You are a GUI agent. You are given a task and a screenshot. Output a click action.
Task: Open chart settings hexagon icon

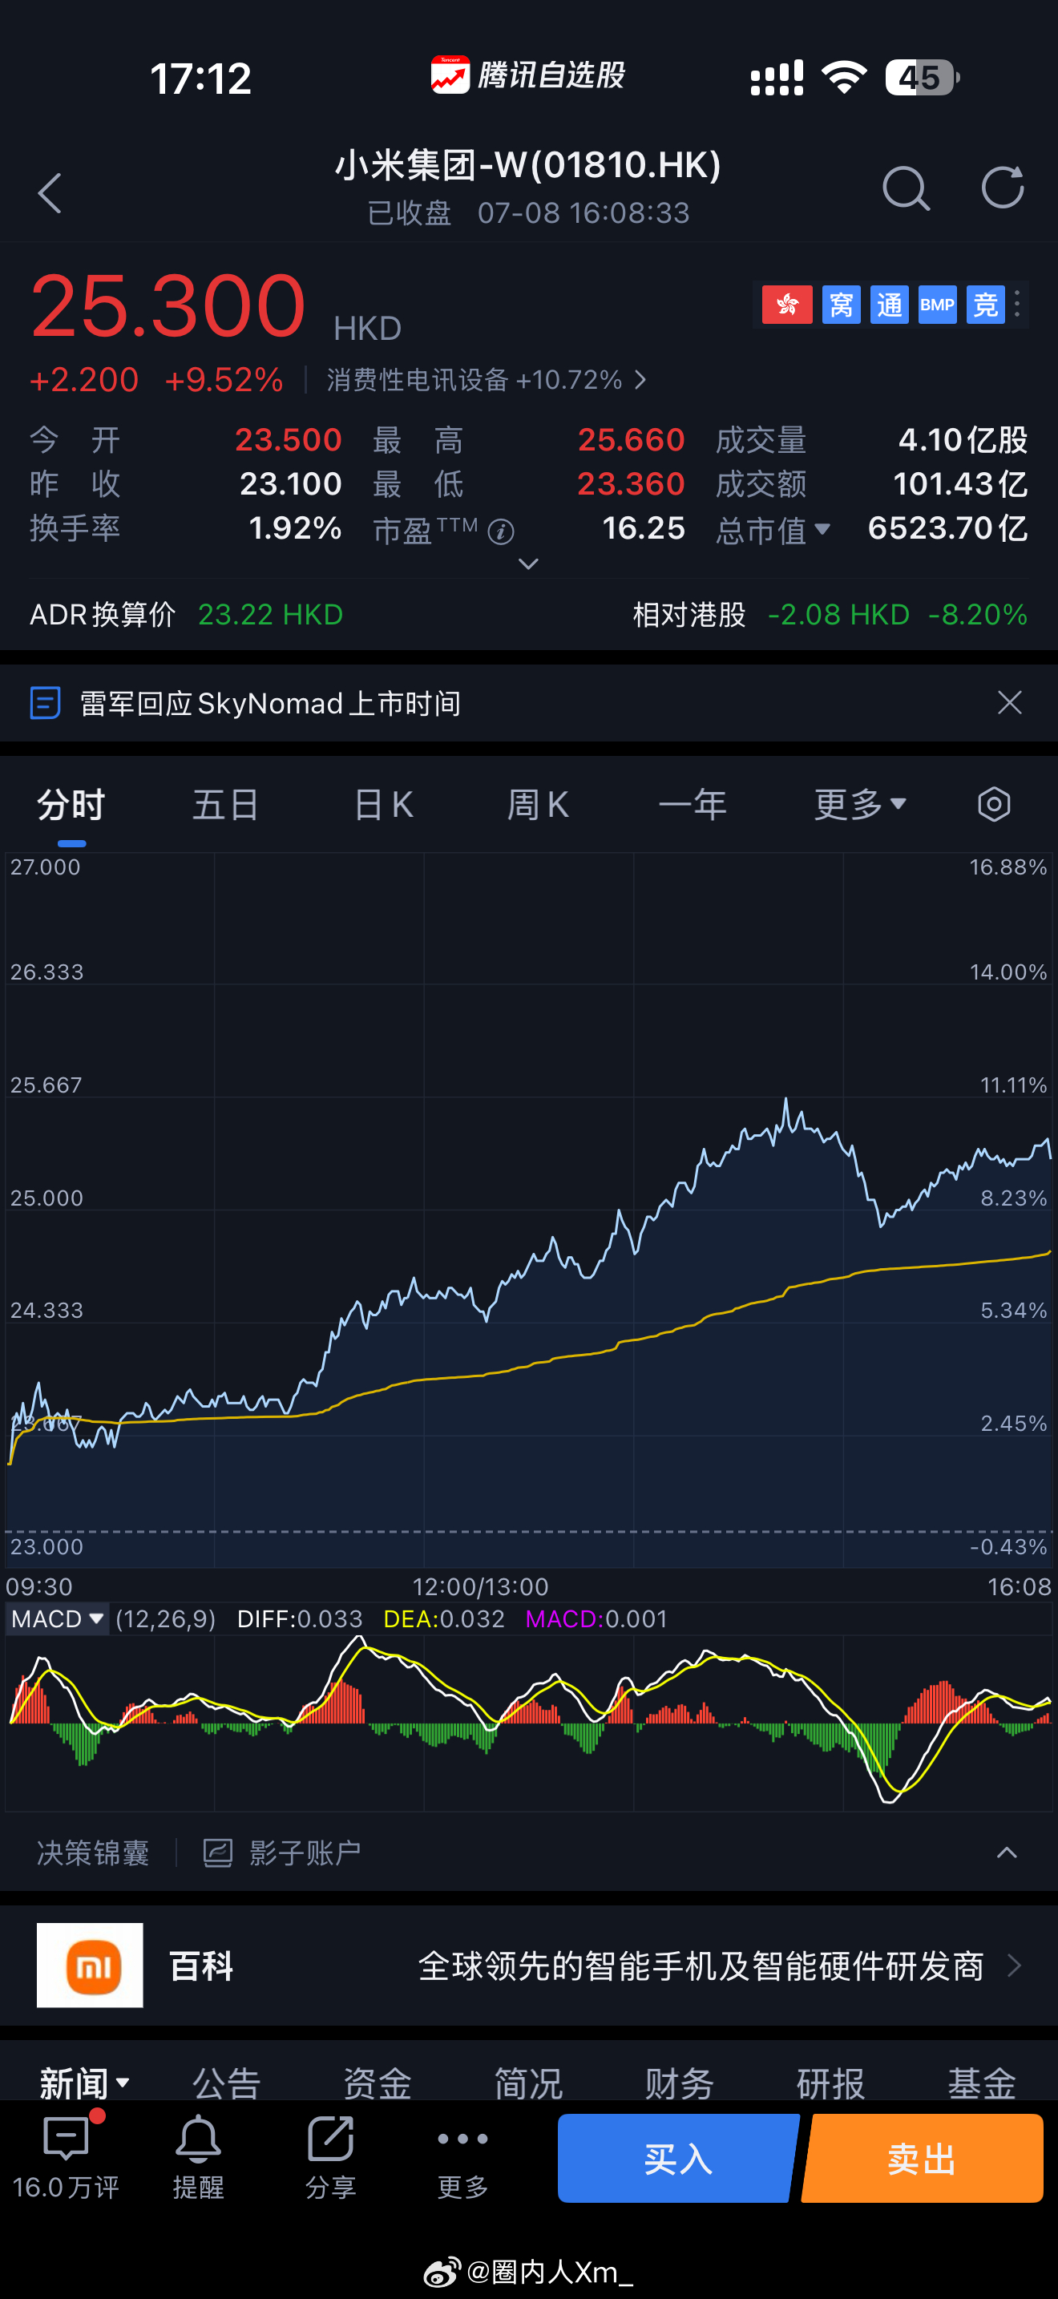coord(994,804)
